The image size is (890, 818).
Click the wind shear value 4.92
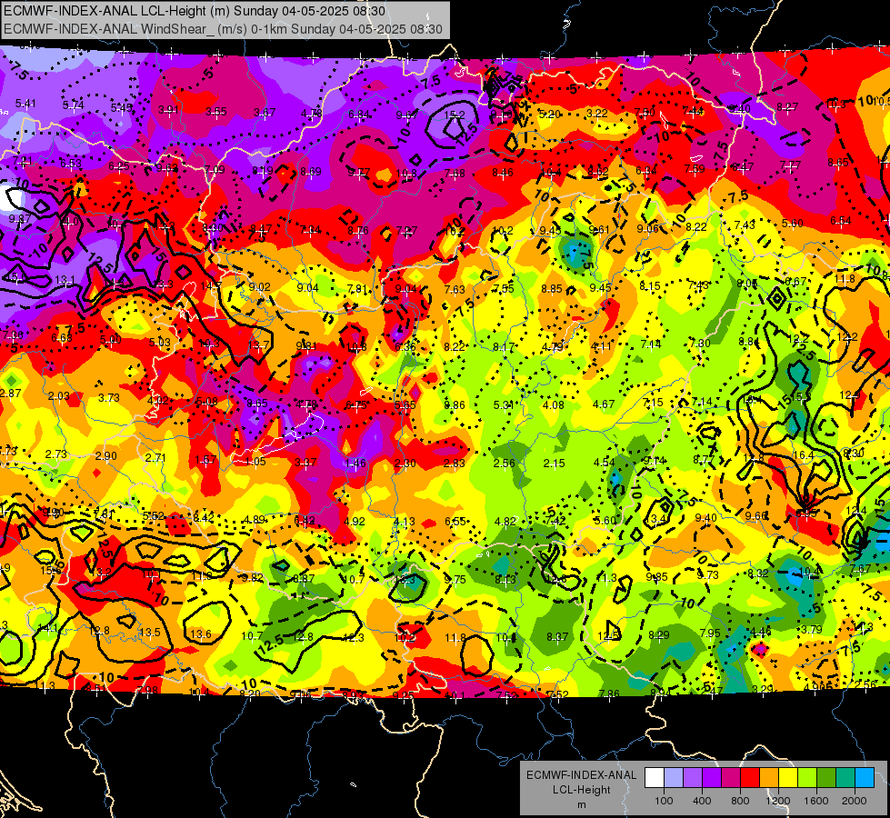click(x=355, y=521)
